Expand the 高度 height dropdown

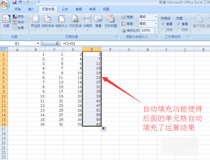click(x=156, y=24)
